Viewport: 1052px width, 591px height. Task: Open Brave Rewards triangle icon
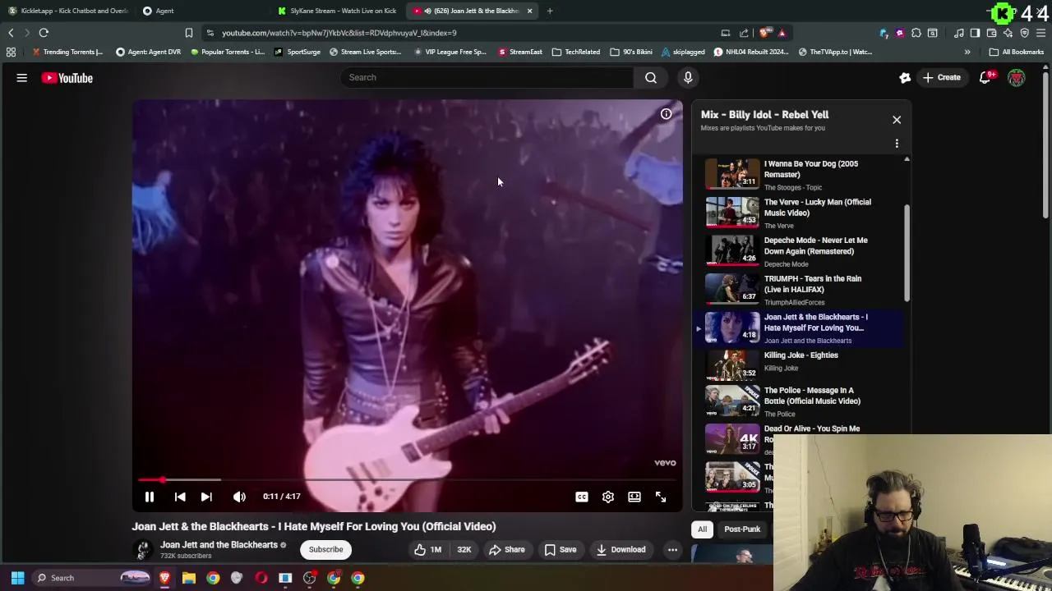(782, 33)
